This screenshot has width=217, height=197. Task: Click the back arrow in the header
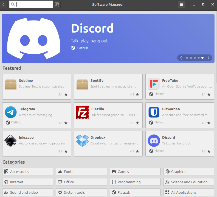pos(4,4)
